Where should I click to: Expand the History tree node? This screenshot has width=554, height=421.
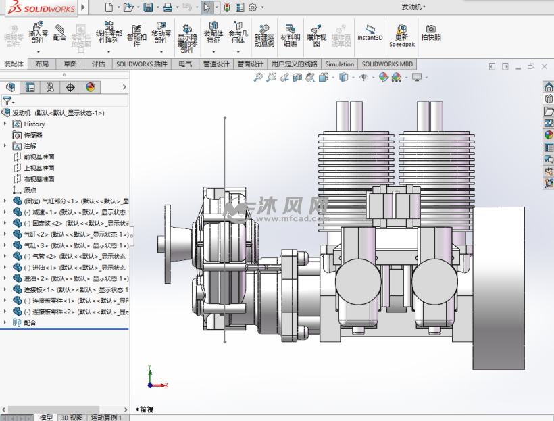click(x=6, y=124)
